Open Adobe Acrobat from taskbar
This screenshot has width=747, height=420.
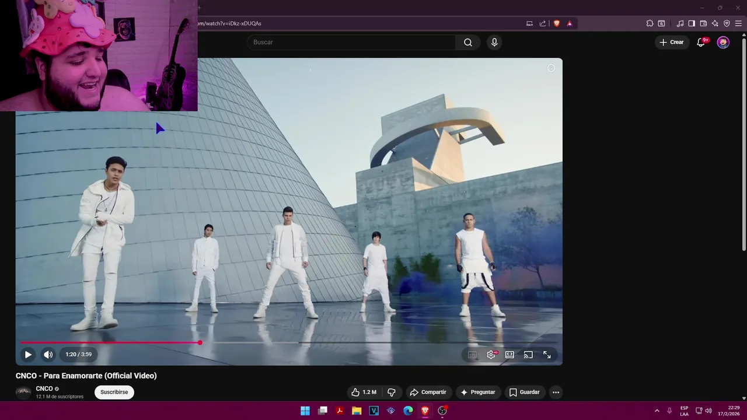(x=340, y=411)
